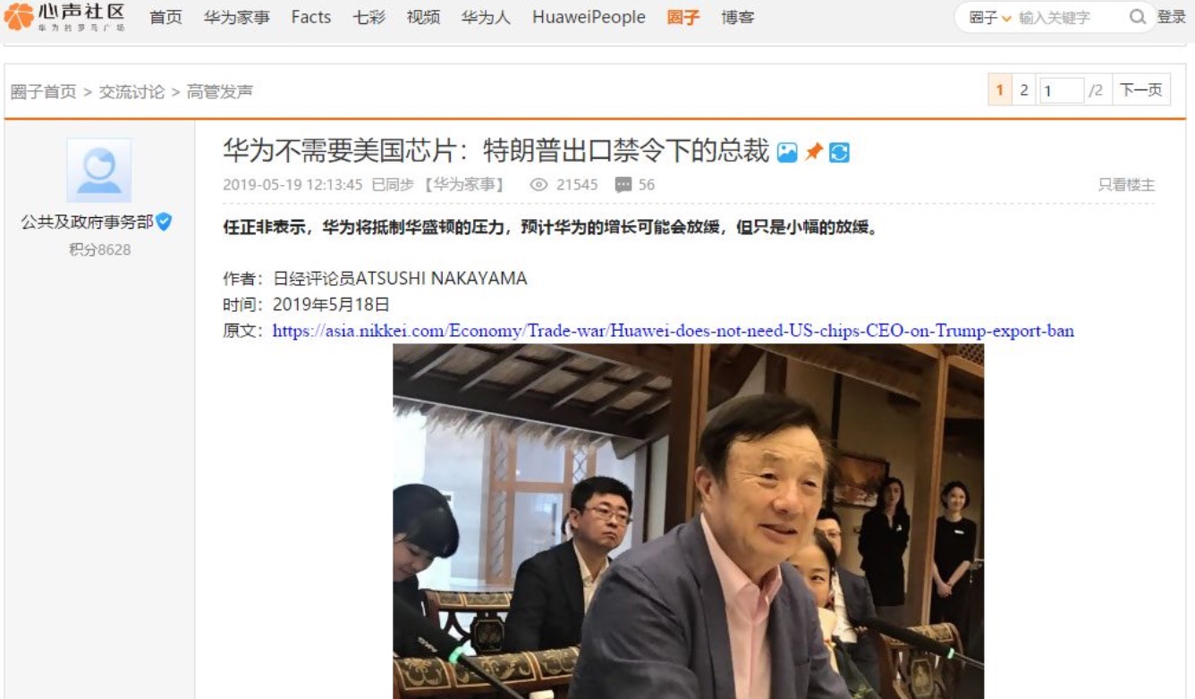
Task: Open the 华为家事 menu item
Action: coord(237,17)
